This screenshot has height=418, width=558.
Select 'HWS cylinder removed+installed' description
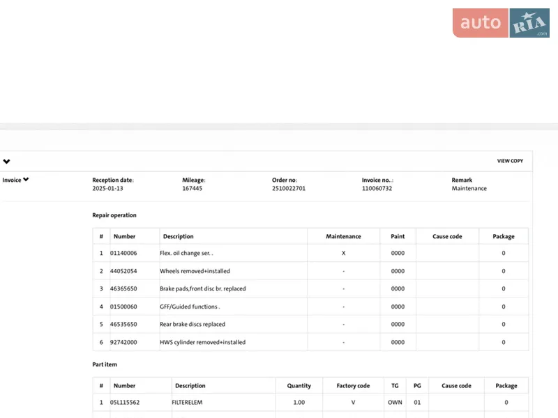[202, 342]
